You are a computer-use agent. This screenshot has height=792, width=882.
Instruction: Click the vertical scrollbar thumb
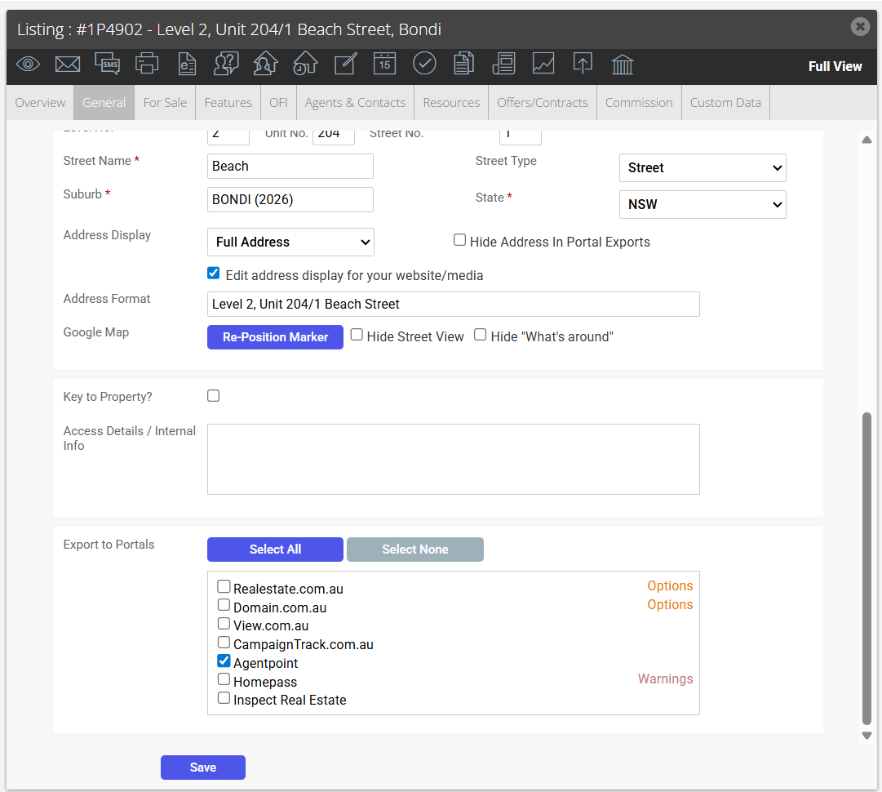tap(866, 568)
